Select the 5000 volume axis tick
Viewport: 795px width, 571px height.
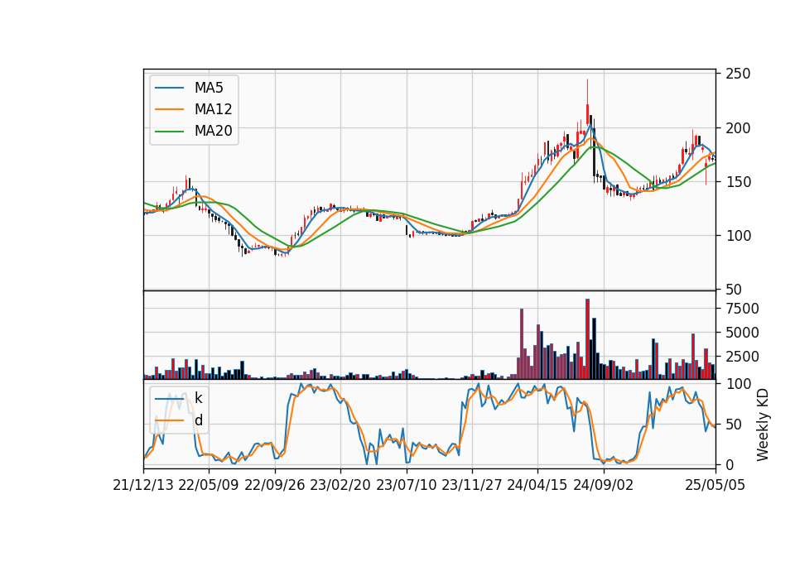(742, 333)
